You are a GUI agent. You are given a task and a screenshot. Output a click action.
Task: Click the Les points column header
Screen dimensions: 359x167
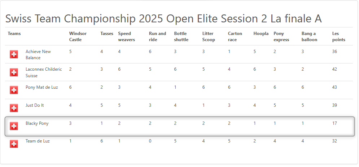pos(339,36)
